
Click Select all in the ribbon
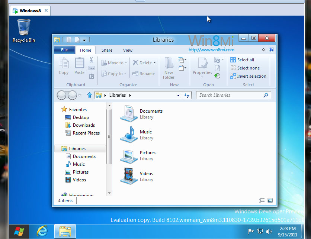click(x=246, y=60)
